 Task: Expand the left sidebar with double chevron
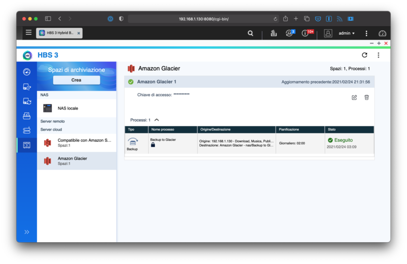tap(27, 232)
